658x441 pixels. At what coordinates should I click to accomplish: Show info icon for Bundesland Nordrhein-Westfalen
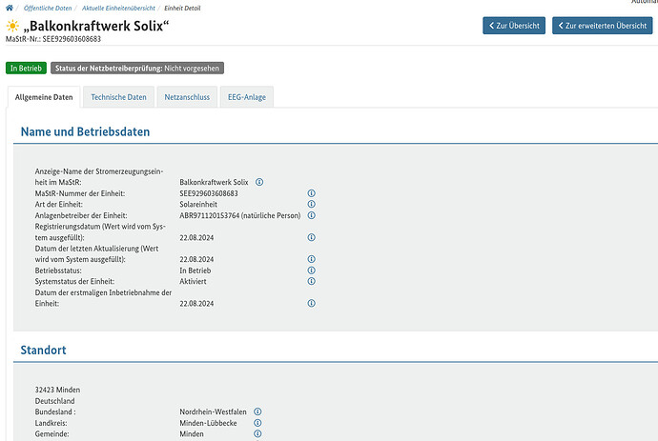point(257,411)
